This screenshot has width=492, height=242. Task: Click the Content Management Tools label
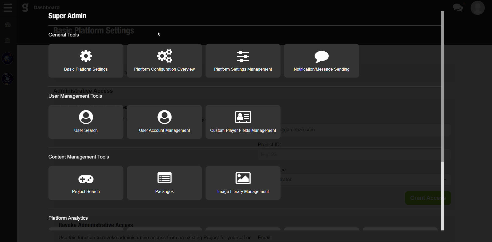(79, 157)
